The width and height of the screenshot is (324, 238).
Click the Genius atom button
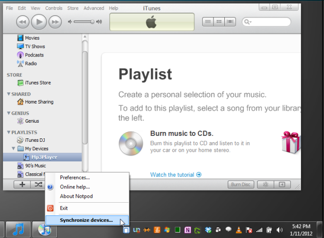(x=266, y=185)
